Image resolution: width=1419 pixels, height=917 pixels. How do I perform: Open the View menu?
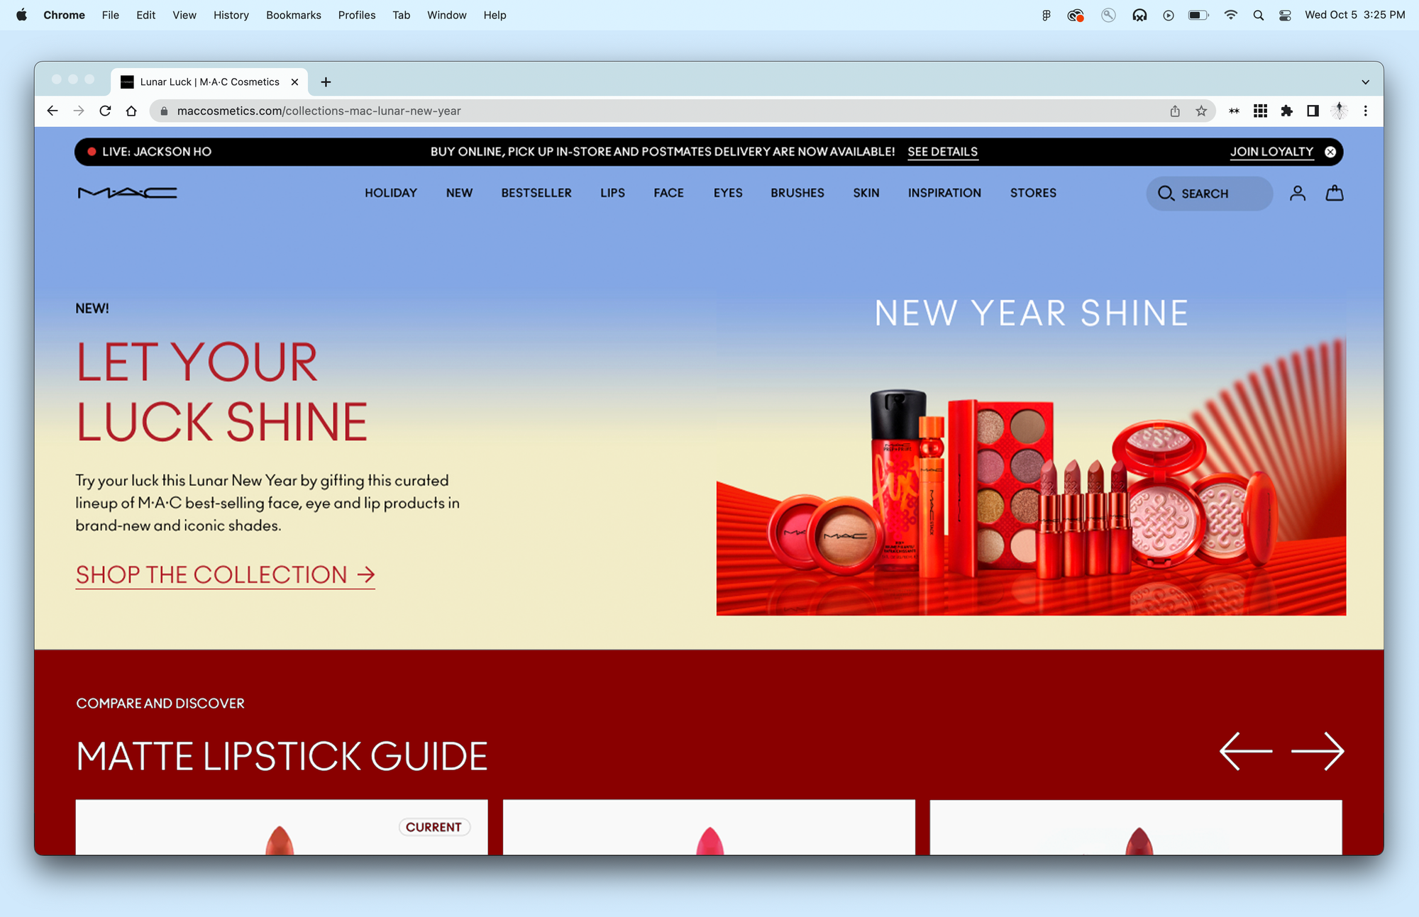[184, 15]
